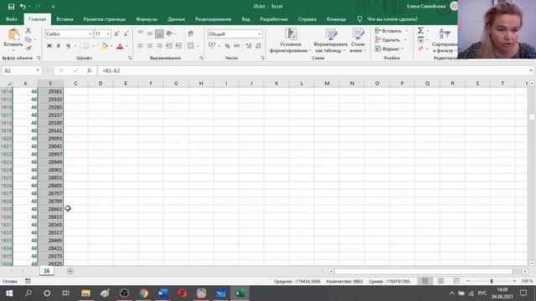Image resolution: width=536 pixels, height=301 pixels.
Task: Expand the formula bar chevron
Action: (x=530, y=70)
